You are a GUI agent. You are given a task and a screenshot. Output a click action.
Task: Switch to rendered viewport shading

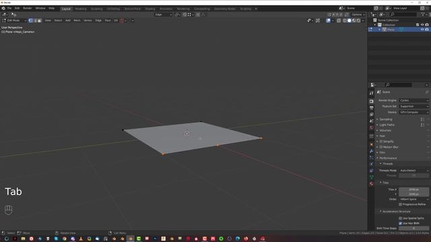tap(358, 20)
